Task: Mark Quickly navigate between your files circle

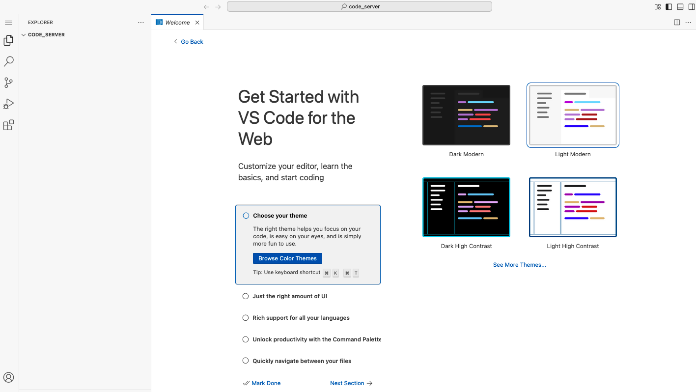Action: 246,361
